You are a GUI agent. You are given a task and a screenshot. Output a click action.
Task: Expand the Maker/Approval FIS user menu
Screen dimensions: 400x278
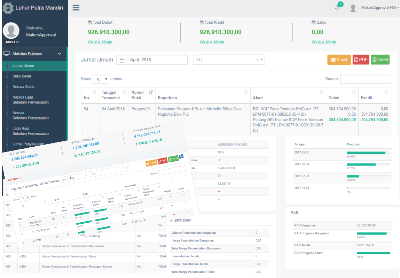379,8
